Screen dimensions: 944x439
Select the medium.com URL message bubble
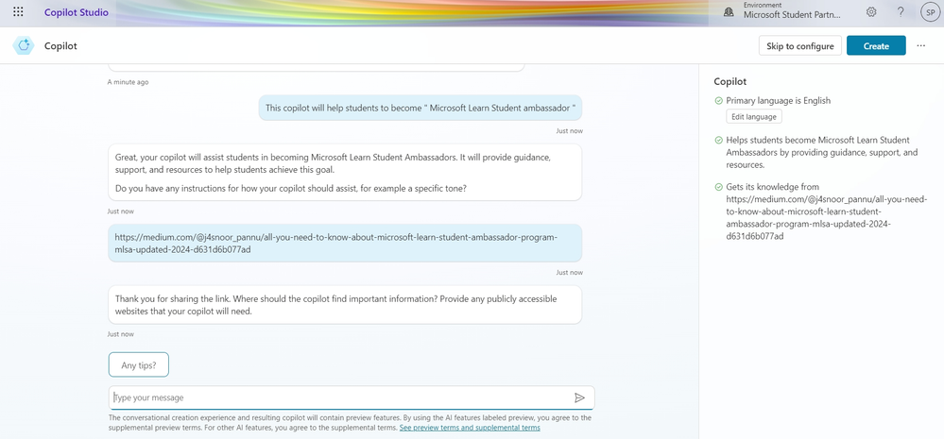click(x=345, y=243)
